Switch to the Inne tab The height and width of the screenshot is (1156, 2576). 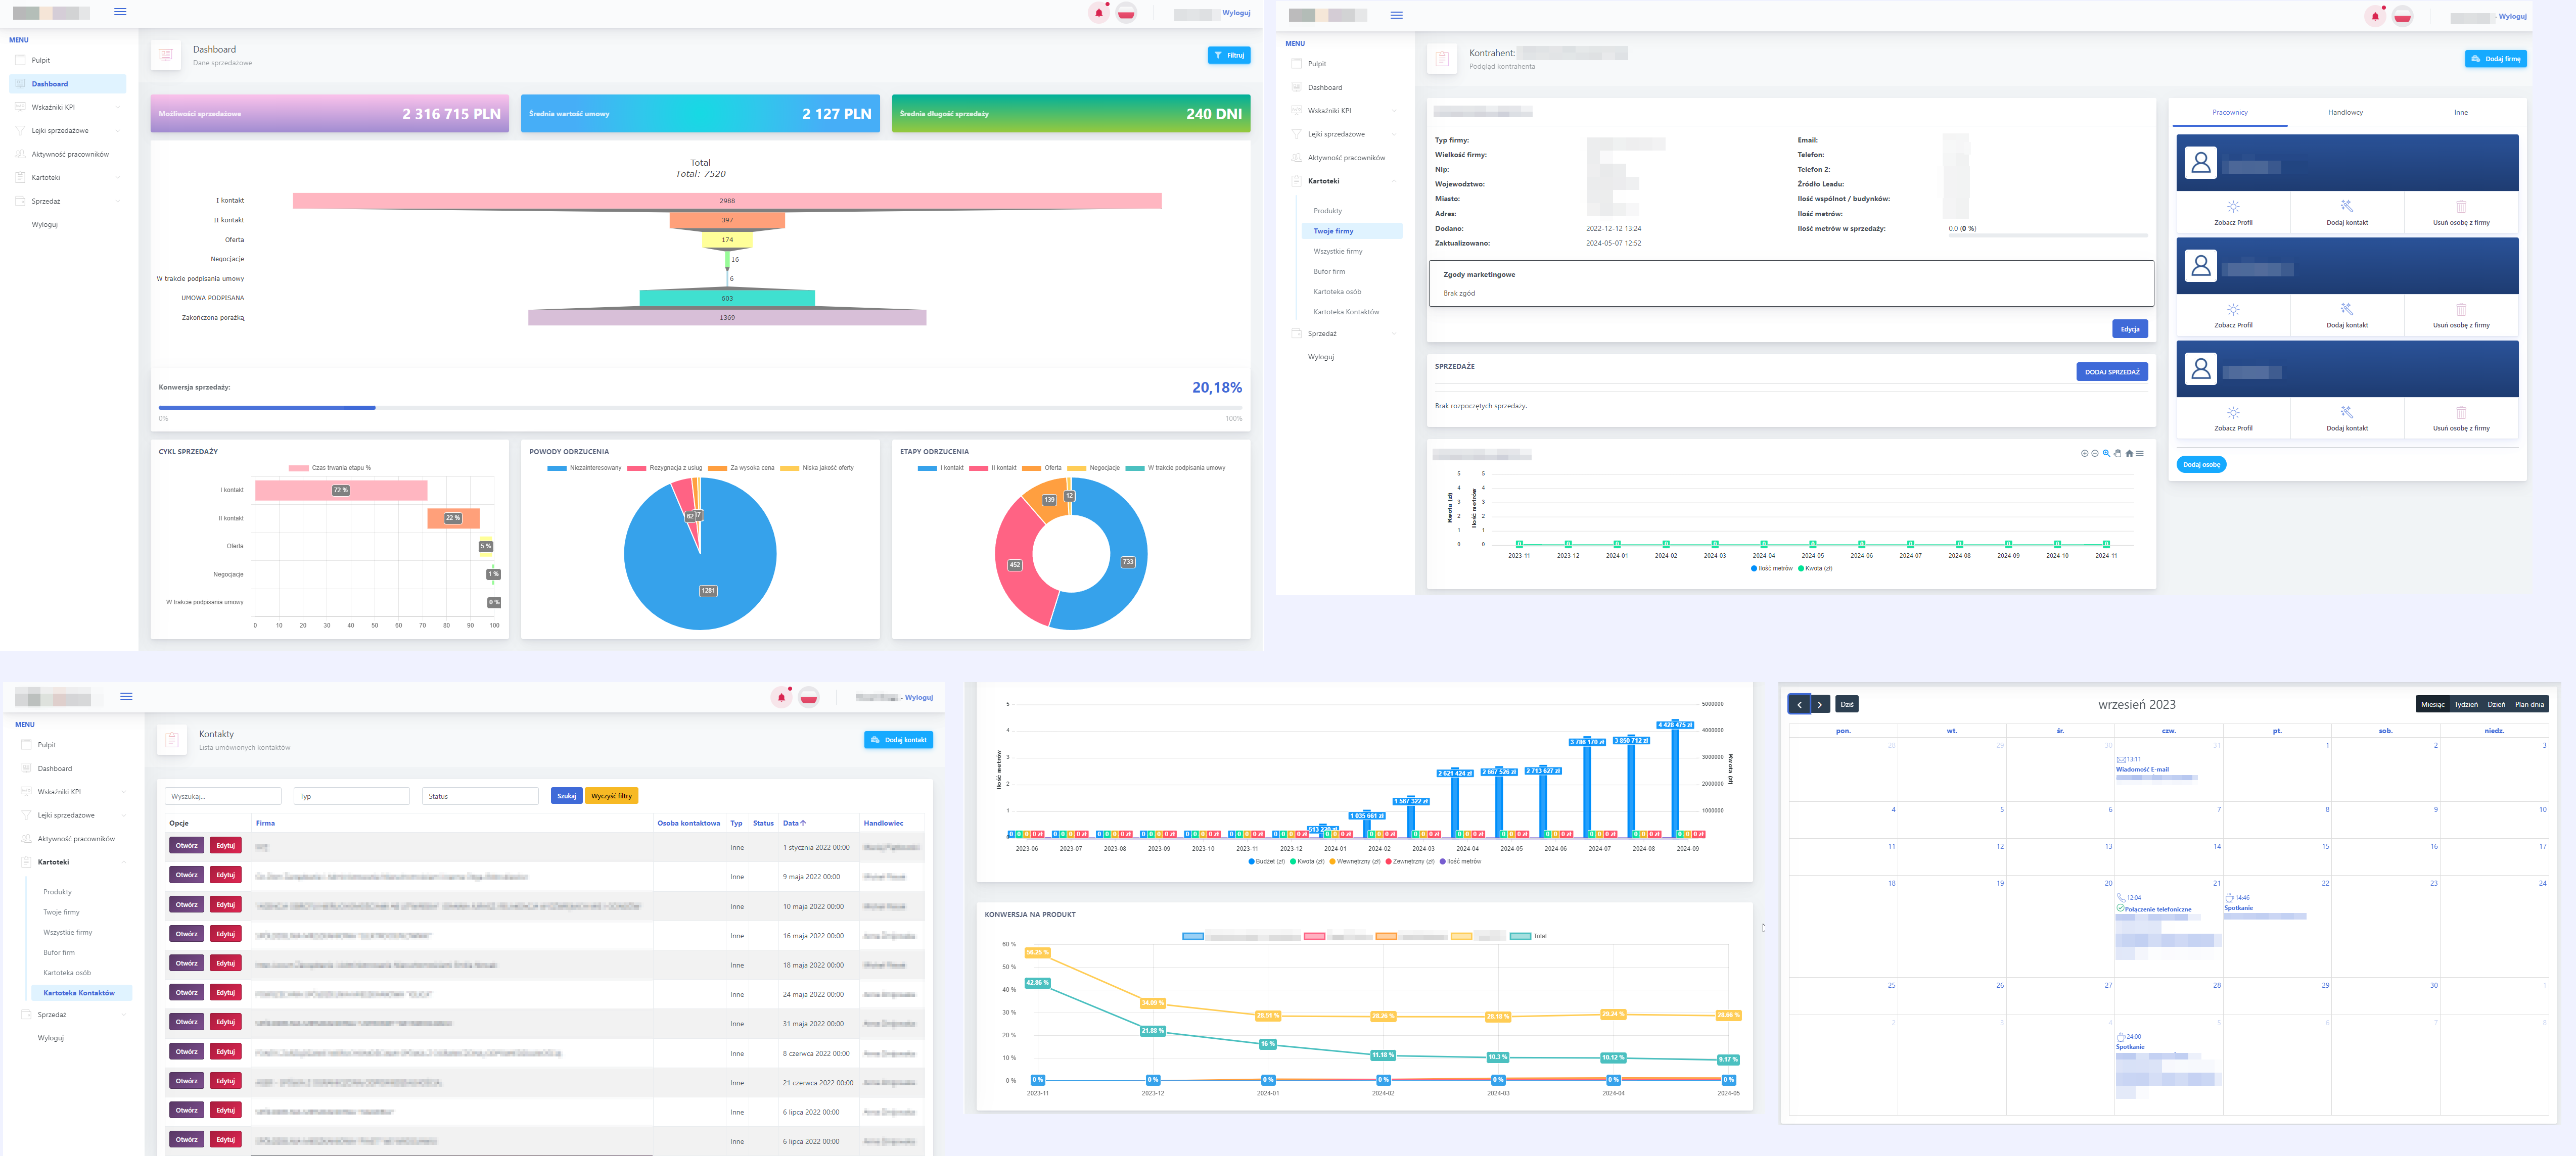point(2461,113)
